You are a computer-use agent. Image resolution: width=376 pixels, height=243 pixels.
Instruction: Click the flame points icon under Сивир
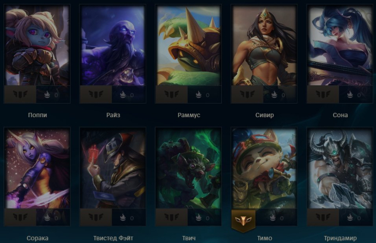(x=274, y=95)
